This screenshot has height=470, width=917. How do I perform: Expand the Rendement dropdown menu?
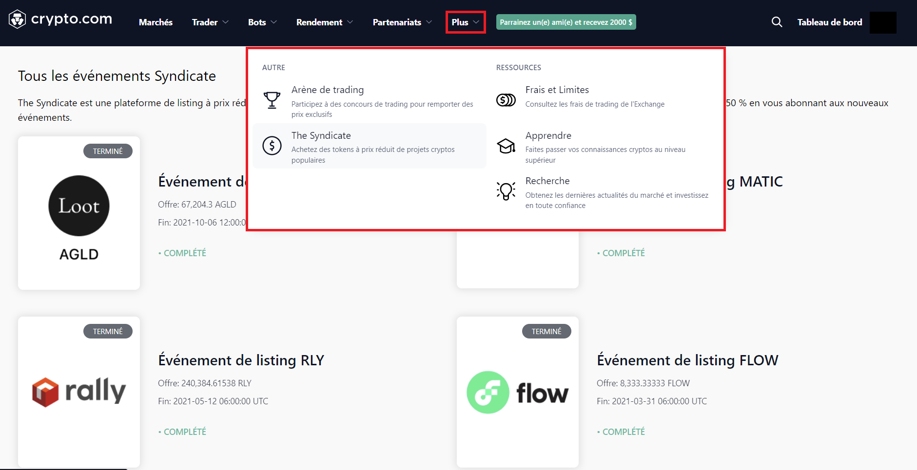(x=325, y=22)
